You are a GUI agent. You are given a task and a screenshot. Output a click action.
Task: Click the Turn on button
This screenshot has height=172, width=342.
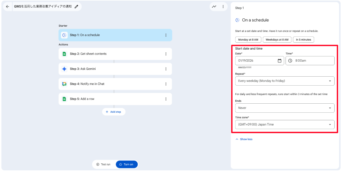tap(127, 164)
